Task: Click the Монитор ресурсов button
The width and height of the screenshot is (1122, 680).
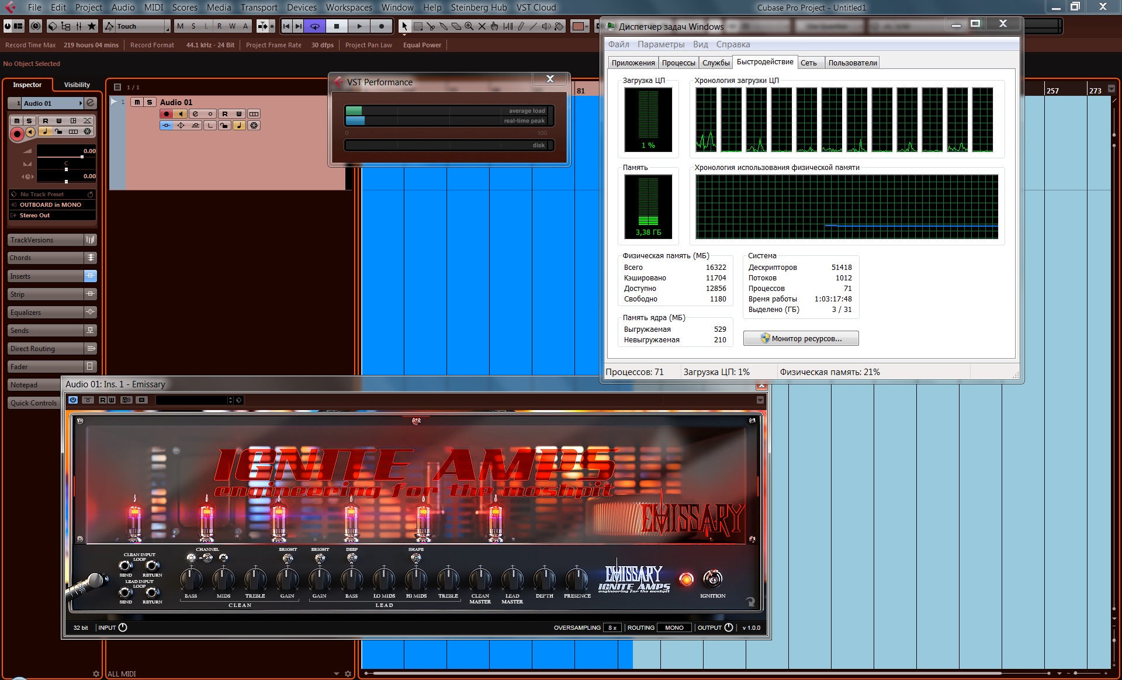Action: coord(801,339)
